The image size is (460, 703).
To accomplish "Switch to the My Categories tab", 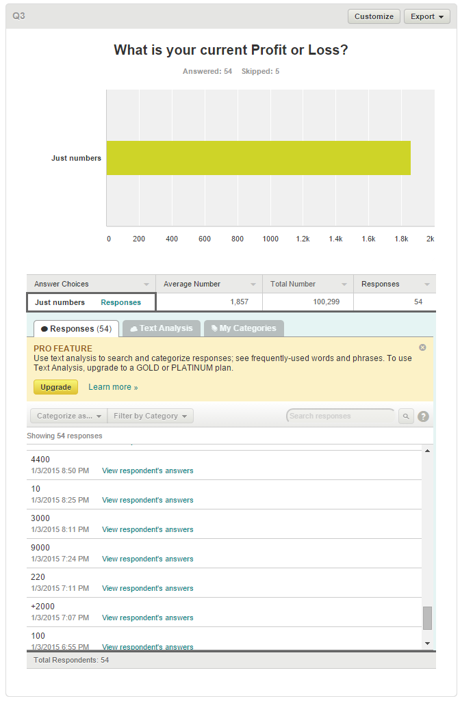I will pyautogui.click(x=242, y=328).
